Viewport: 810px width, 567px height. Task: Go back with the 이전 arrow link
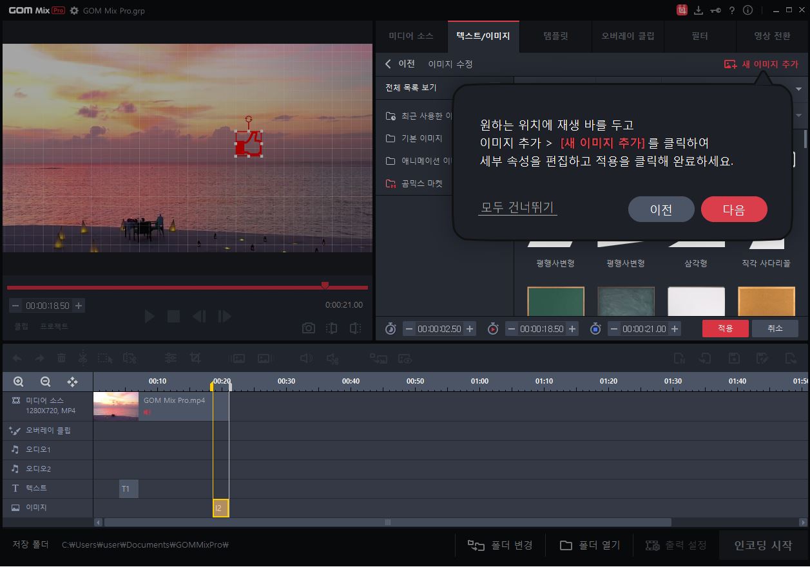coord(400,64)
